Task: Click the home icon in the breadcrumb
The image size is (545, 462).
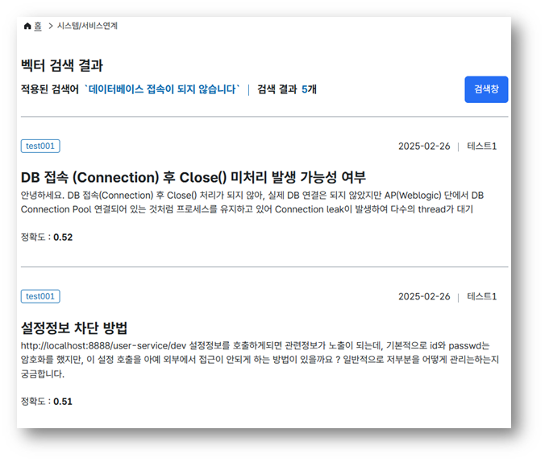Action: pos(27,27)
